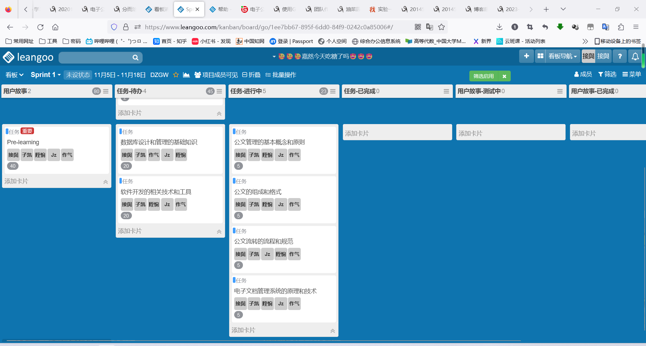Open the help question mark button
This screenshot has height=346, width=646.
[x=620, y=56]
